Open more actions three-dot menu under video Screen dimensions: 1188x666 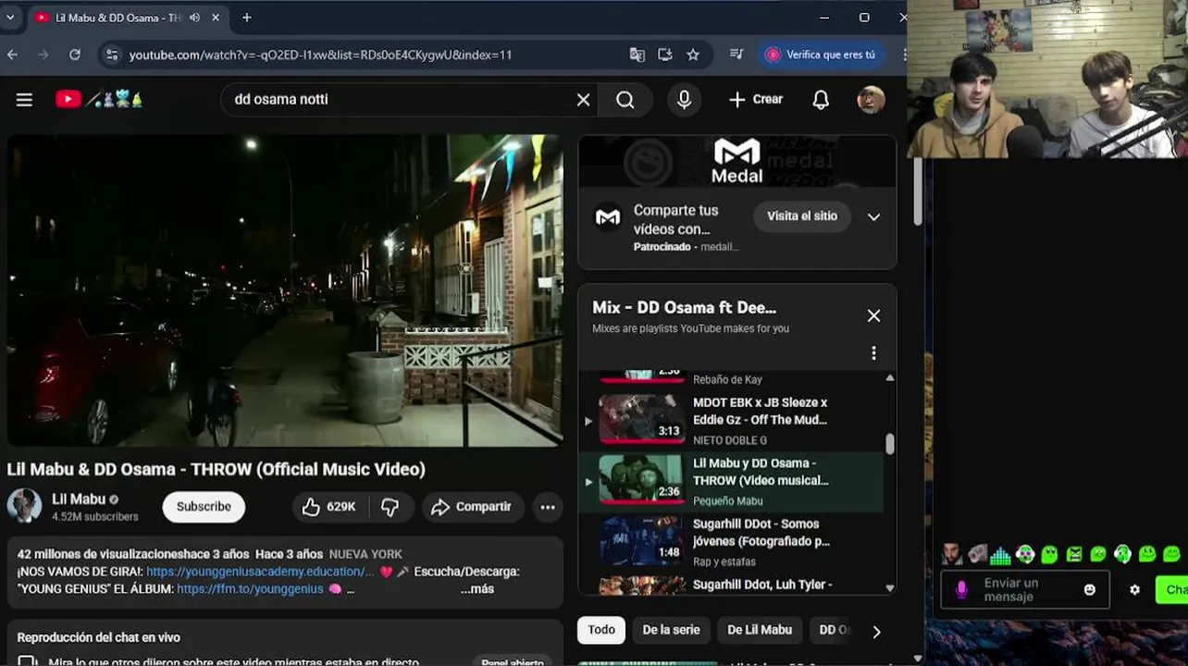(x=548, y=507)
